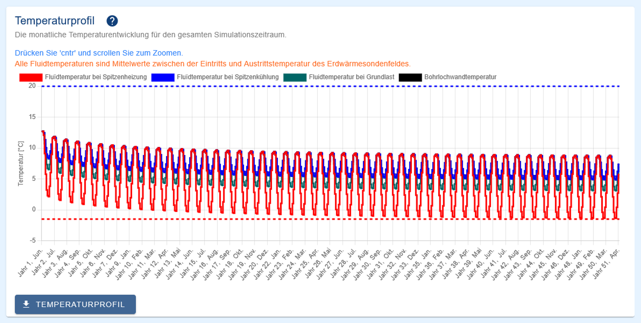Click the Temperaturprofil heading
This screenshot has height=323, width=641.
(54, 21)
